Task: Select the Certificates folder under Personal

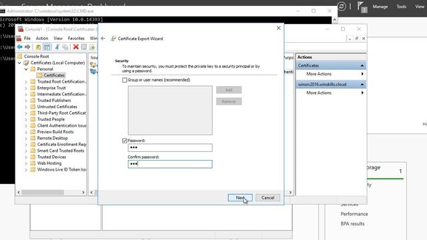Action: click(51, 75)
